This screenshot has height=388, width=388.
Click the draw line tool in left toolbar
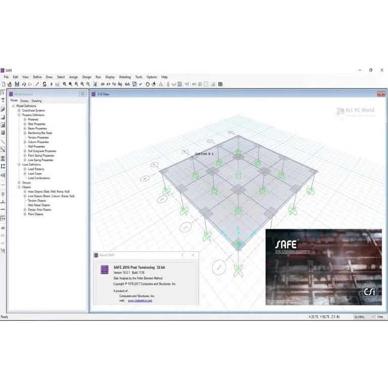coord(3,142)
